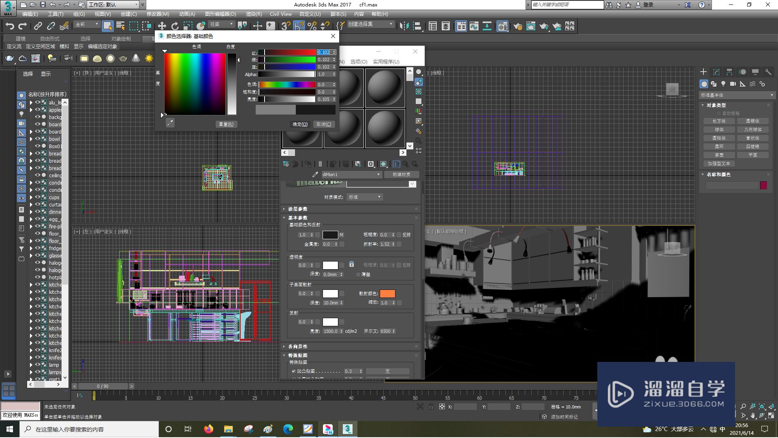The height and width of the screenshot is (438, 778).
Task: Open Firefox from the taskbar
Action: (209, 429)
